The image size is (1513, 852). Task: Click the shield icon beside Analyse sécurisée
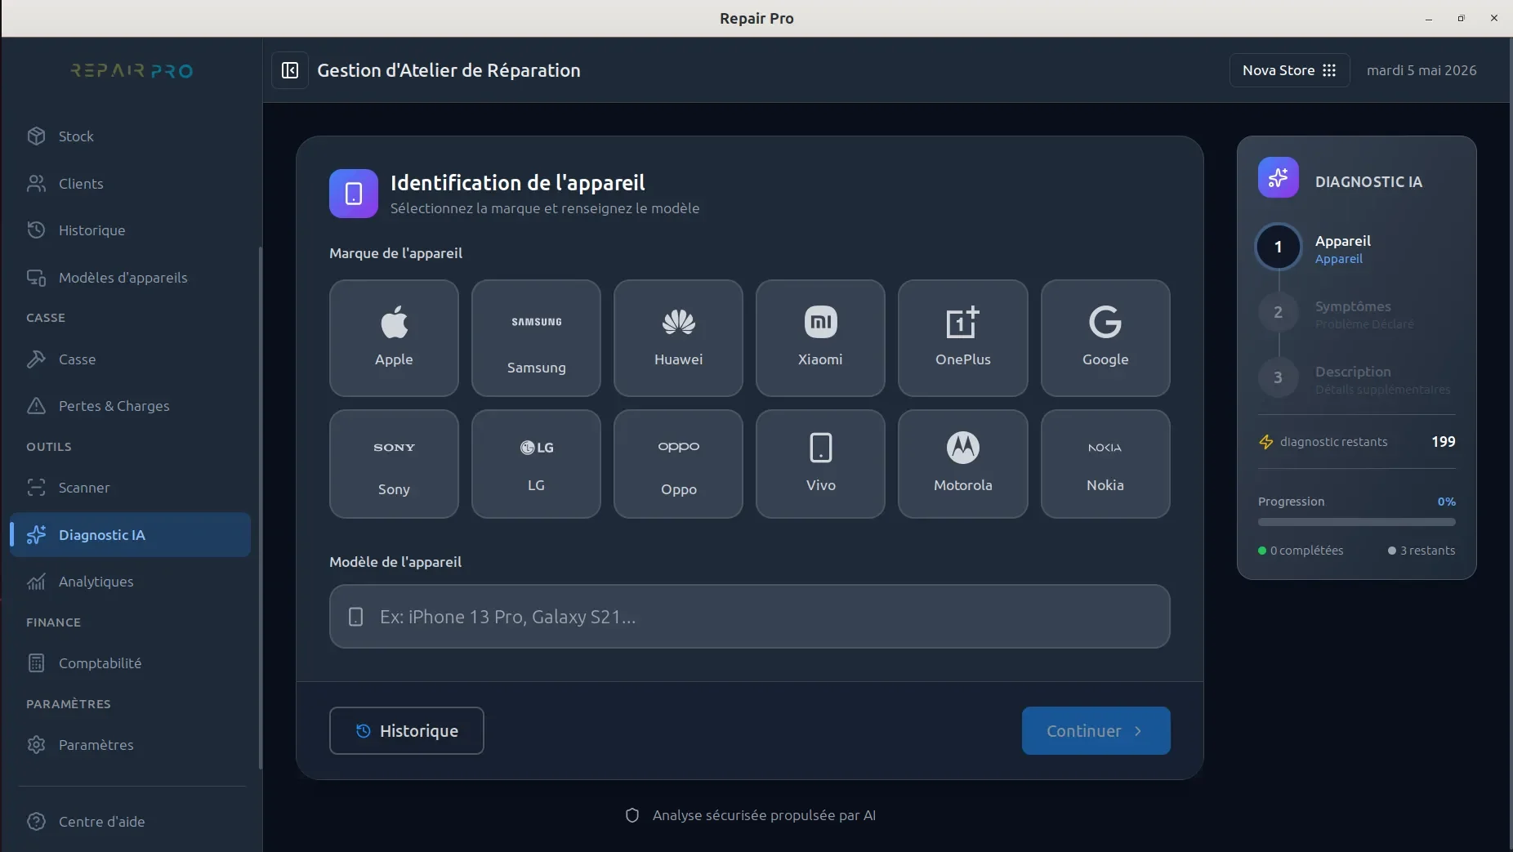pyautogui.click(x=632, y=815)
